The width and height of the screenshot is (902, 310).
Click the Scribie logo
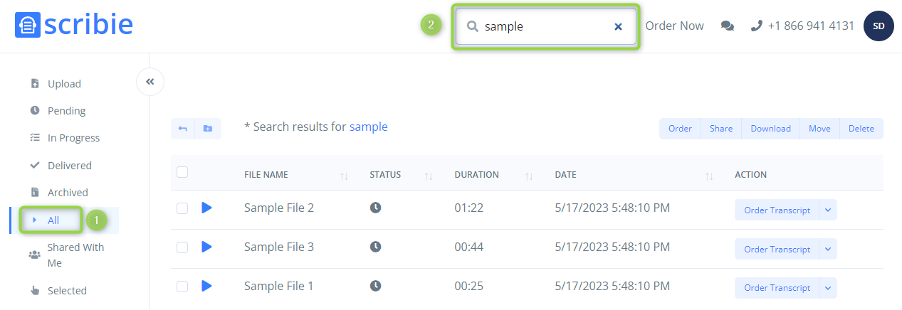[74, 25]
